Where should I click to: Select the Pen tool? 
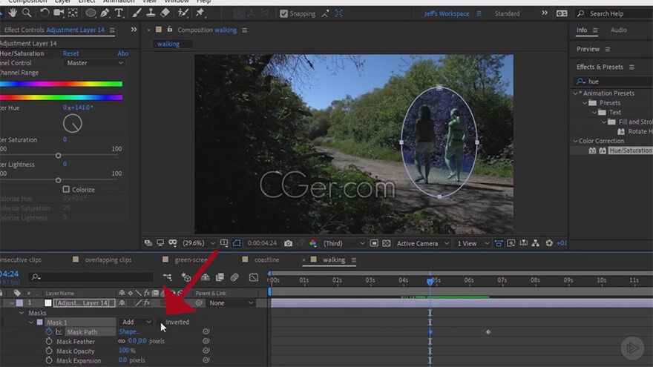coord(105,13)
